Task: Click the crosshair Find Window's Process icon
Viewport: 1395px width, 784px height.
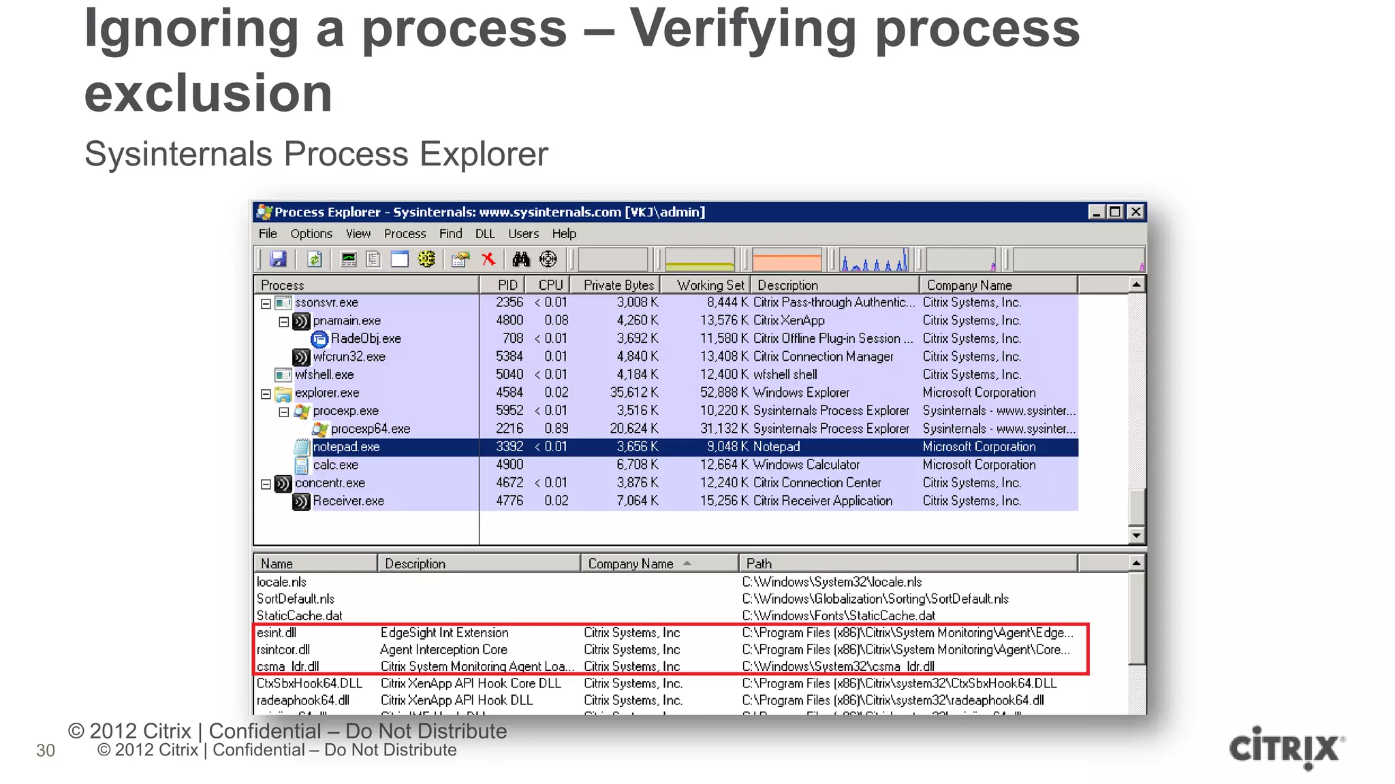Action: click(548, 259)
